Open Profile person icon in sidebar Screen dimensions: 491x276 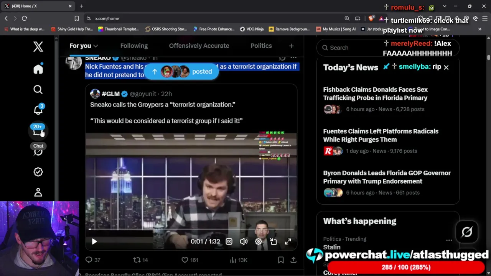pyautogui.click(x=38, y=192)
